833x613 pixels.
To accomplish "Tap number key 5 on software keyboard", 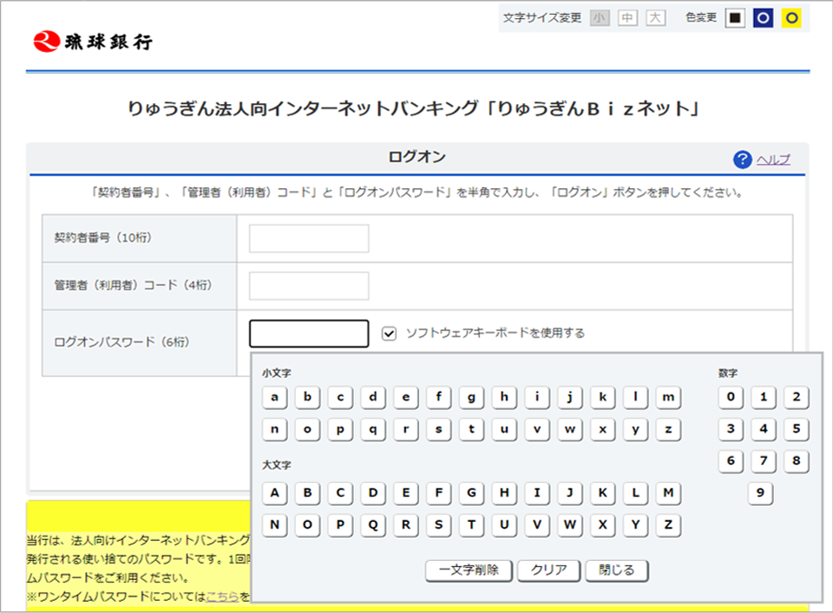I will (x=797, y=429).
